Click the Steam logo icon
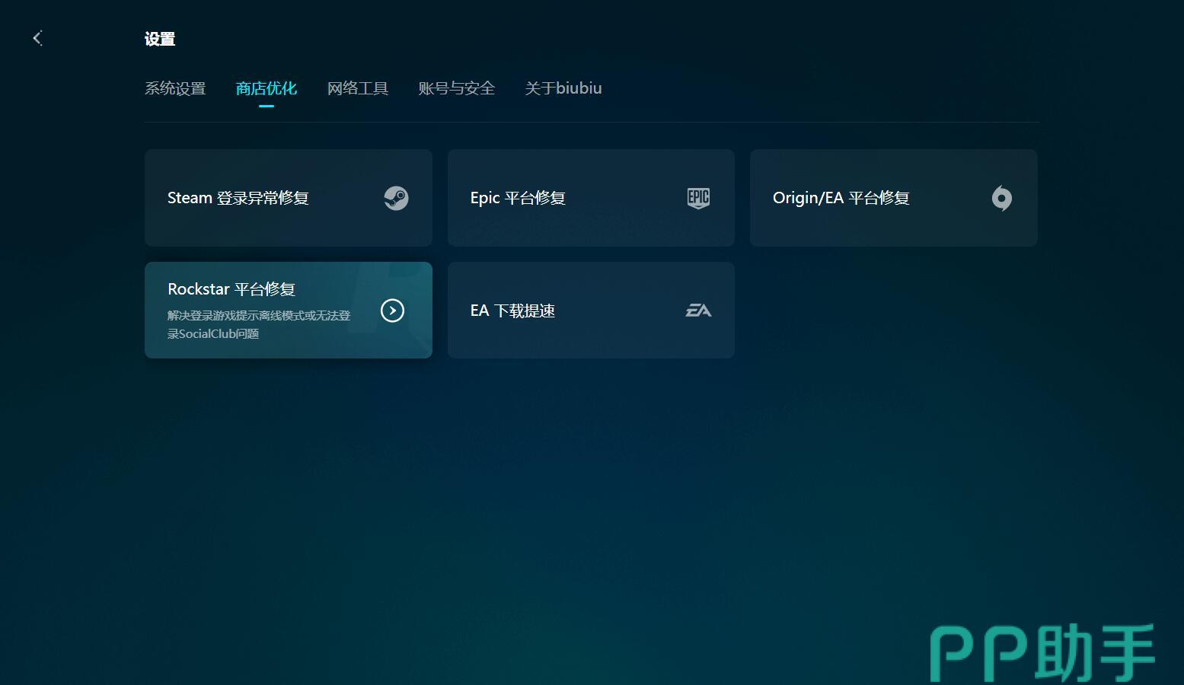This screenshot has height=685, width=1184. (396, 198)
